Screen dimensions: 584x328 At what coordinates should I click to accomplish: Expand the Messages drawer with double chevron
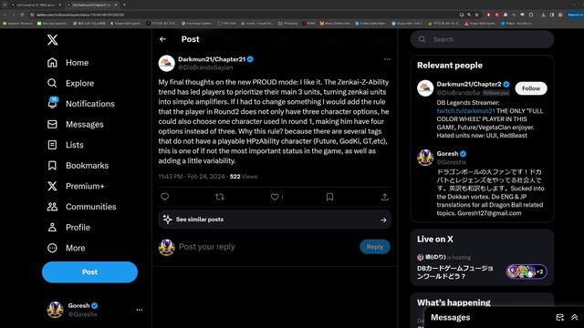pos(574,317)
